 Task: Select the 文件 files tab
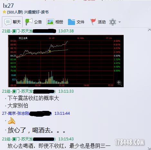[x=76, y=22]
